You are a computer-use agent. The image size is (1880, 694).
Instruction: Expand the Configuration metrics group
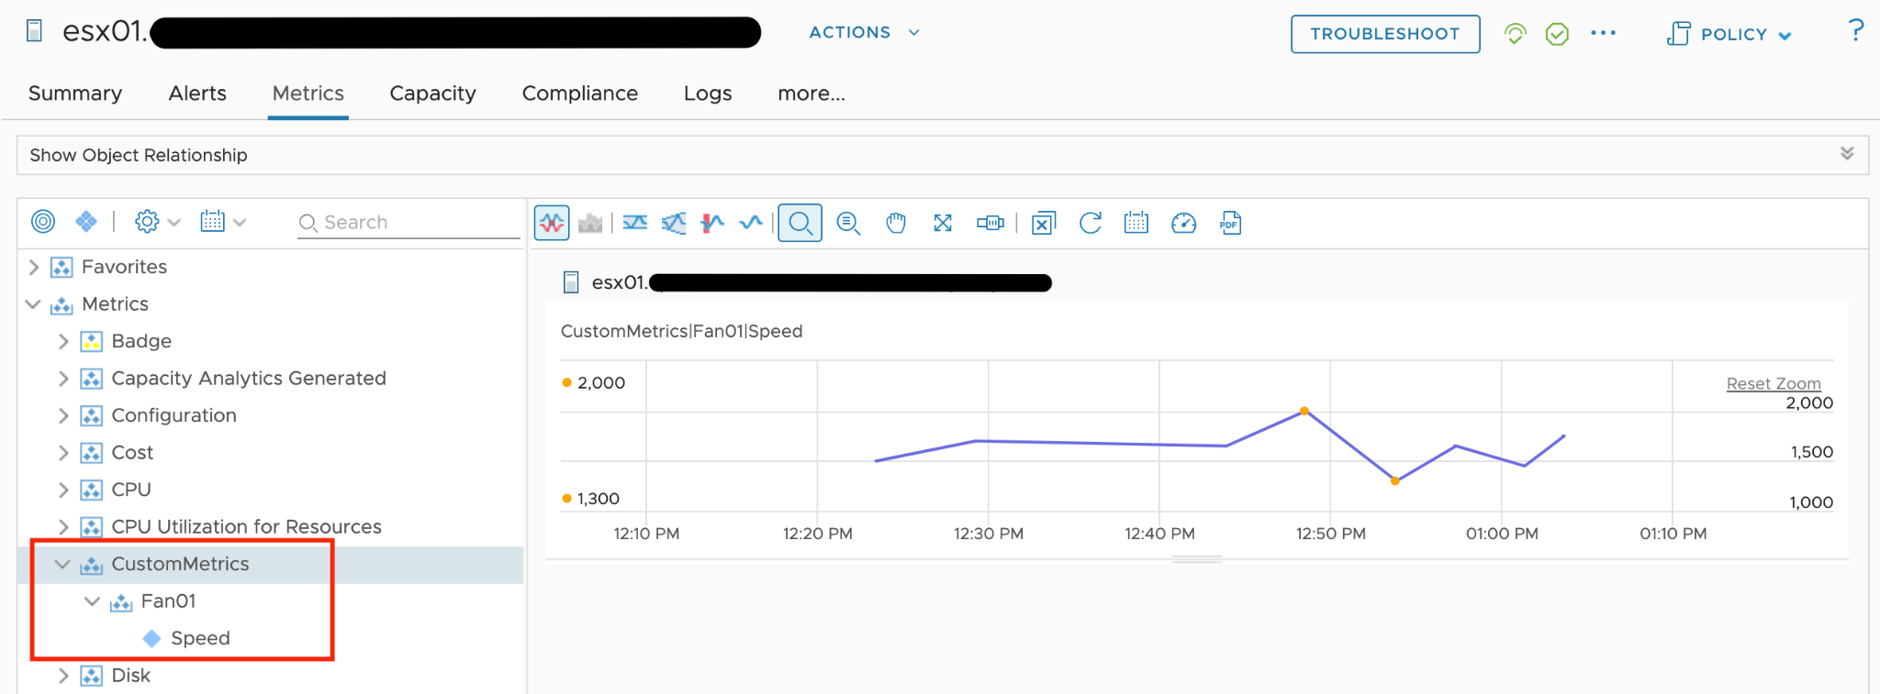(x=63, y=415)
